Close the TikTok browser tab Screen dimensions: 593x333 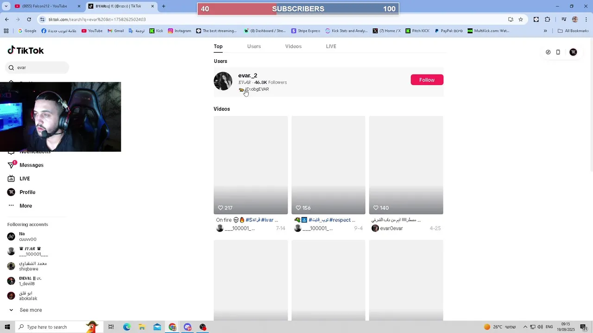tap(153, 6)
